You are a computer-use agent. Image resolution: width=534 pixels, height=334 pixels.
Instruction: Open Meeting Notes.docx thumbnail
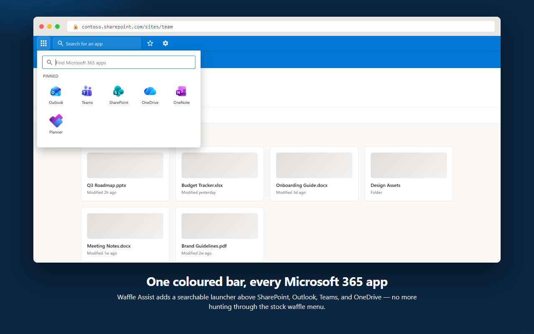(x=125, y=226)
